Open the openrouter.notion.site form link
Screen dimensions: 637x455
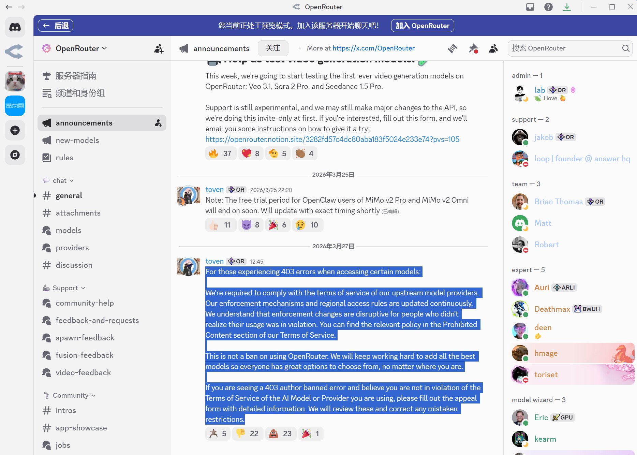coord(332,139)
